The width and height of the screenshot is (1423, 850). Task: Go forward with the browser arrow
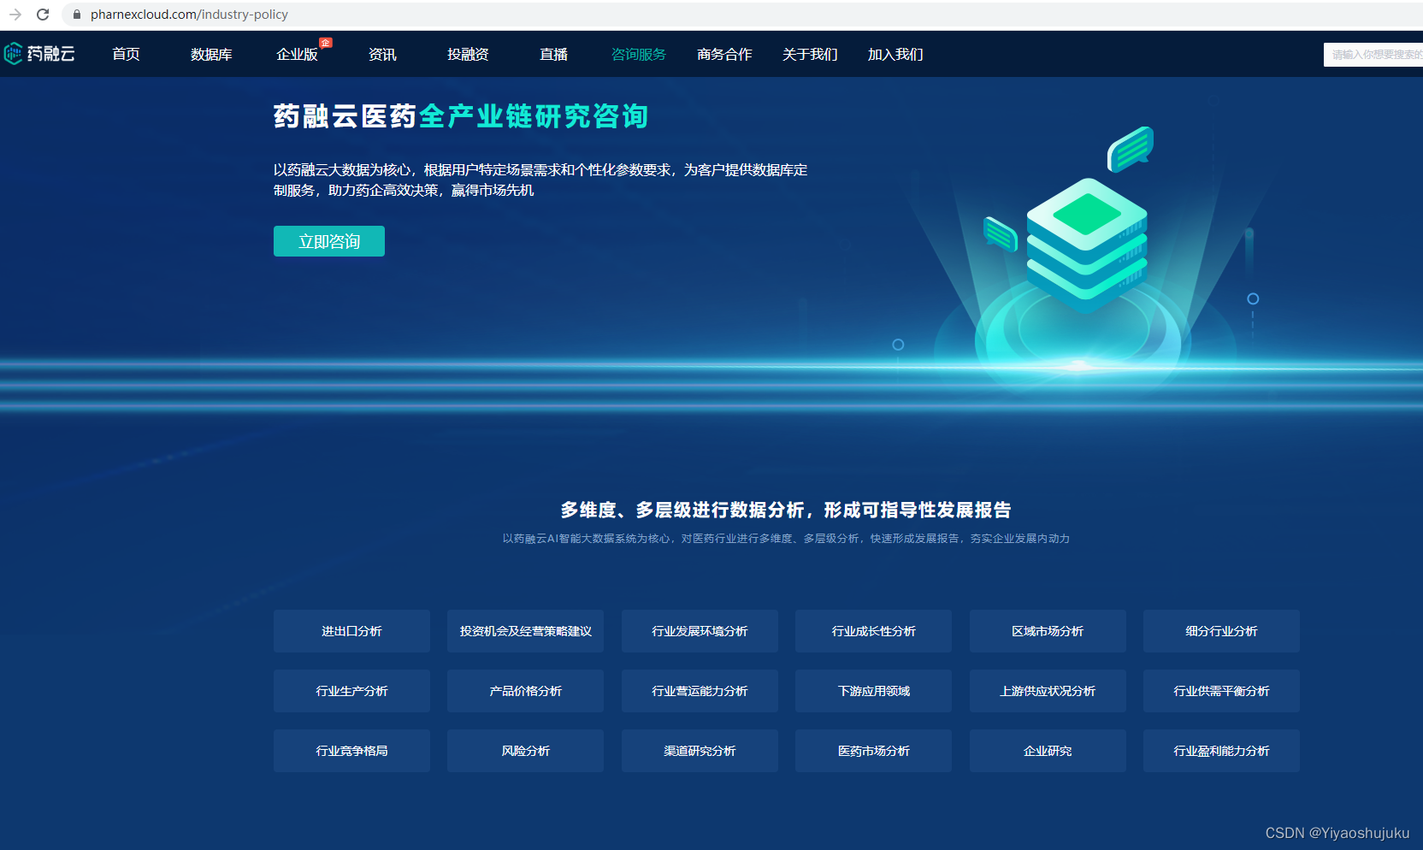coord(15,15)
